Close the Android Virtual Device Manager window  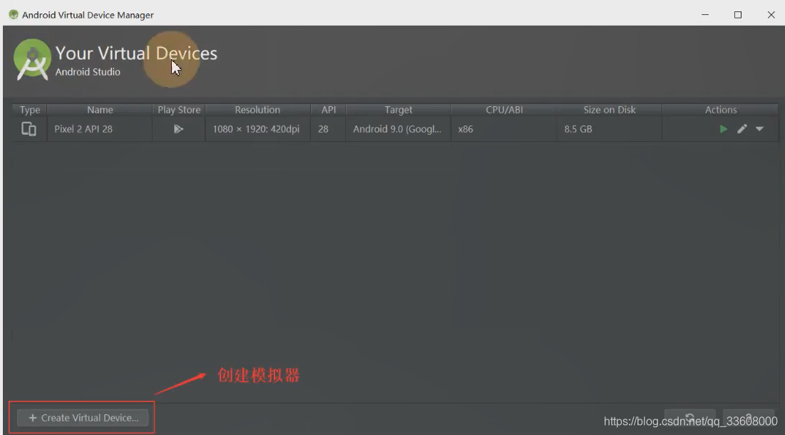771,15
